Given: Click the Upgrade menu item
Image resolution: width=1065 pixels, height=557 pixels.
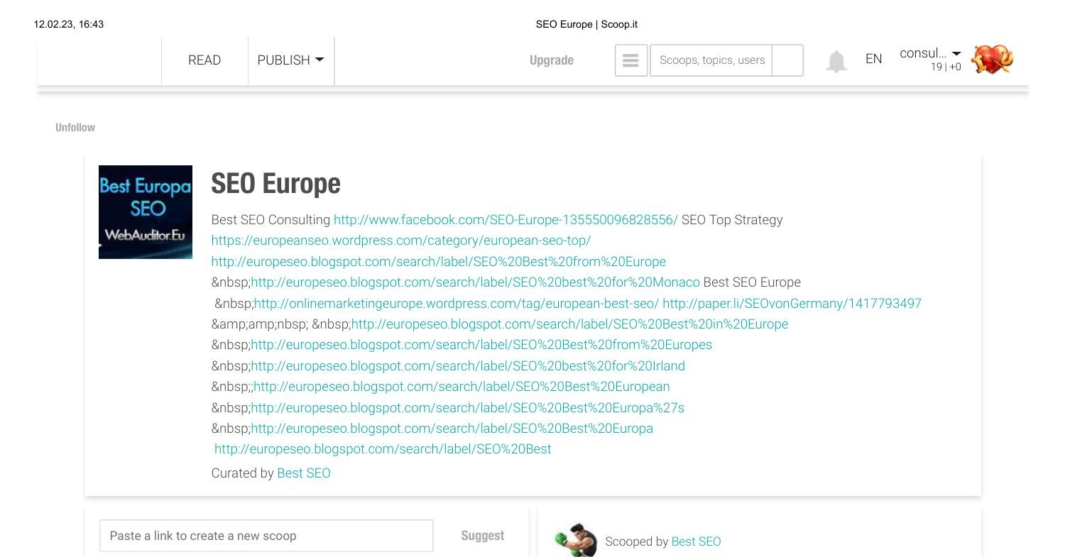Looking at the screenshot, I should 552,60.
